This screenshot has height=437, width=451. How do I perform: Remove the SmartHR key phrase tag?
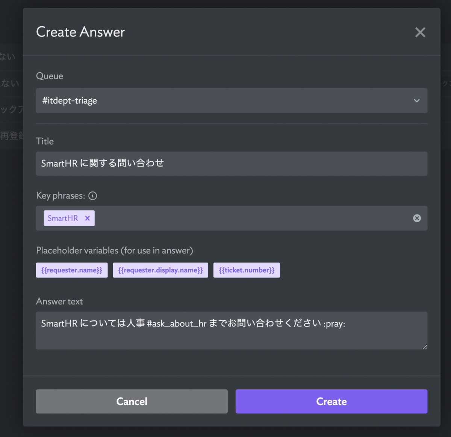[x=88, y=218]
